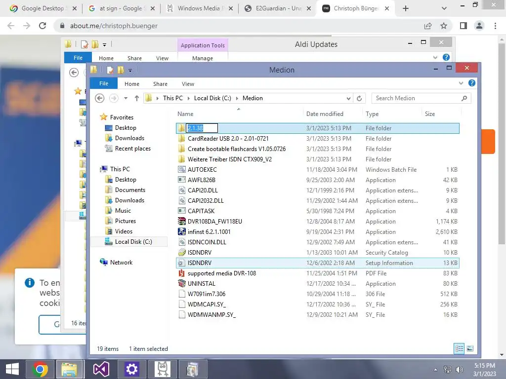Switch to Details view layout icon
This screenshot has height=379, width=506.
pyautogui.click(x=459, y=348)
